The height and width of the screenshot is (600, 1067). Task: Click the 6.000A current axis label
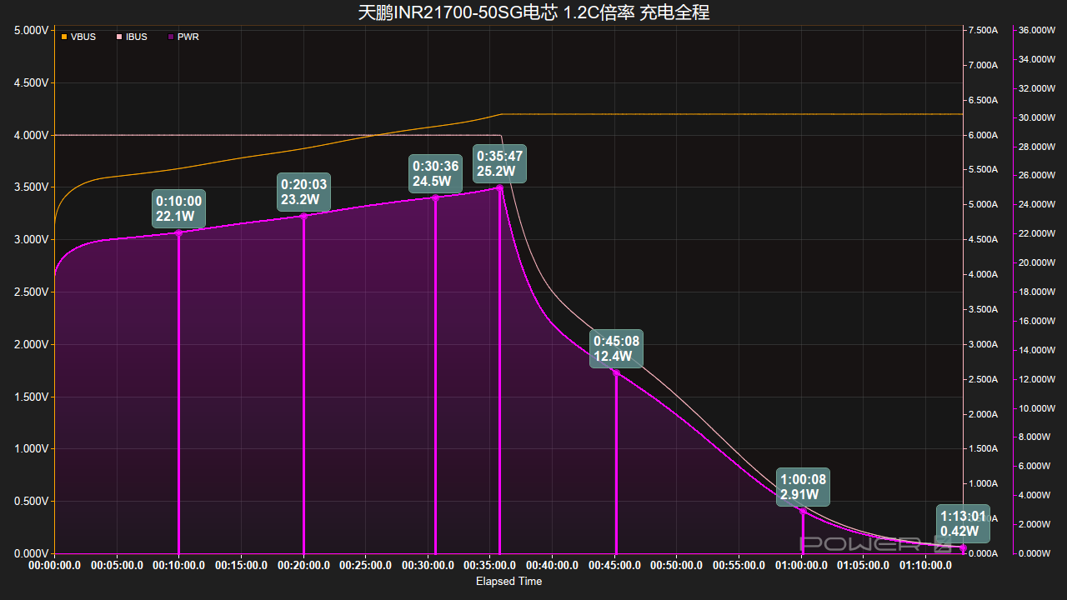(982, 135)
